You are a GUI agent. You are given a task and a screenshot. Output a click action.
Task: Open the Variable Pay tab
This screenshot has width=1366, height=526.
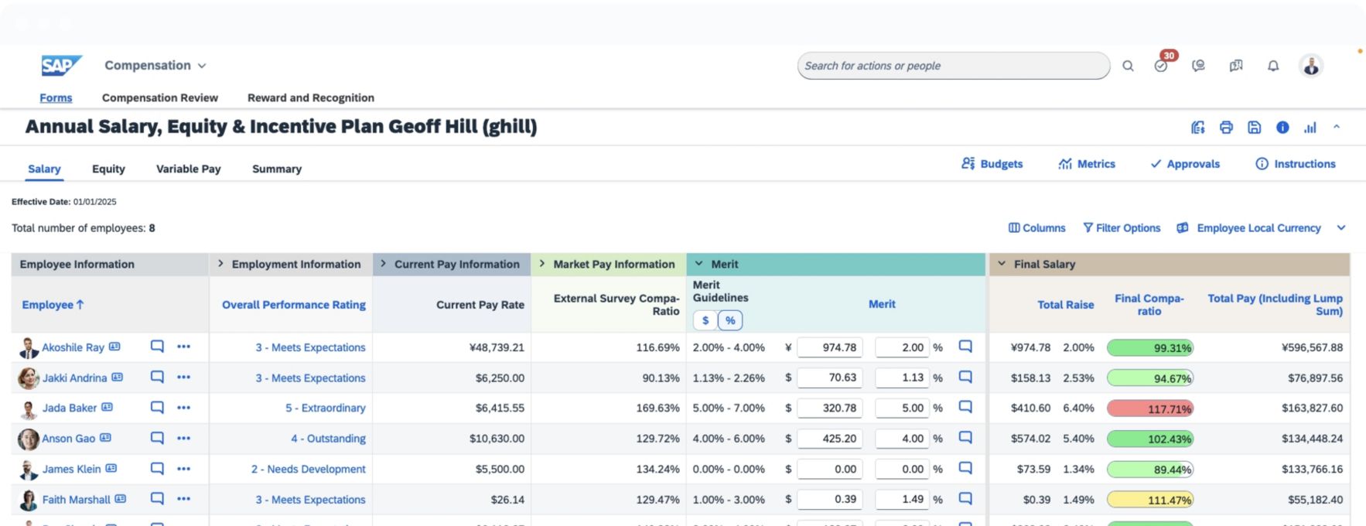tap(188, 169)
